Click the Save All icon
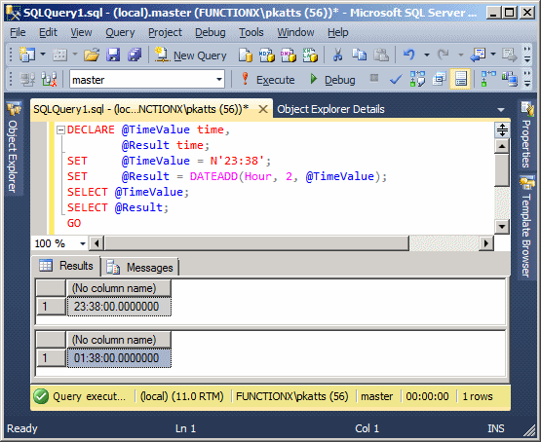The image size is (541, 442). [135, 55]
